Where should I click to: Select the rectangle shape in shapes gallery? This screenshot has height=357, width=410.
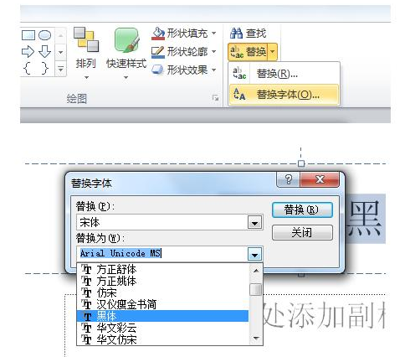click(x=28, y=35)
